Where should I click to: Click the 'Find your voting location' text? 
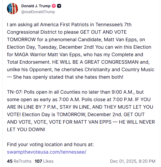coord(50,145)
